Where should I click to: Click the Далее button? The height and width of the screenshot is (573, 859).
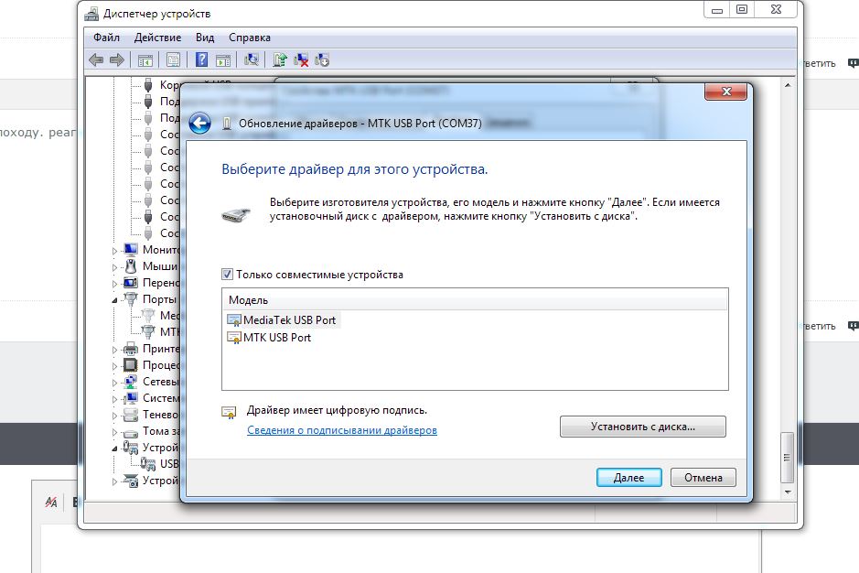[628, 478]
